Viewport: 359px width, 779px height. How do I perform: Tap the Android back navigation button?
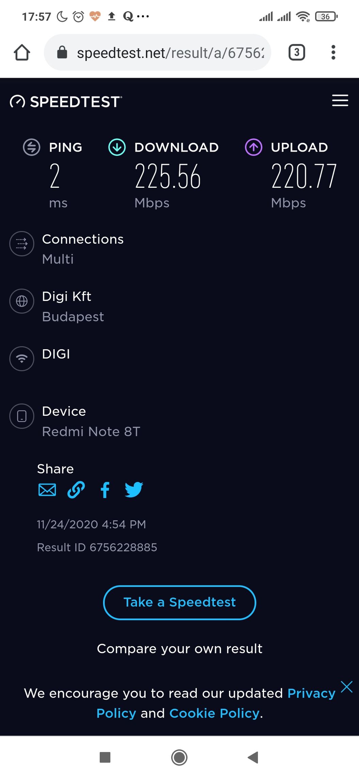253,758
